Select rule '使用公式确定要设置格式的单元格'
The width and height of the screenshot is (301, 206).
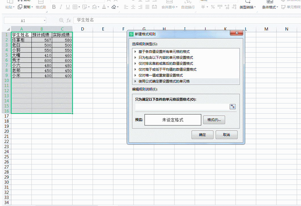[164, 81]
